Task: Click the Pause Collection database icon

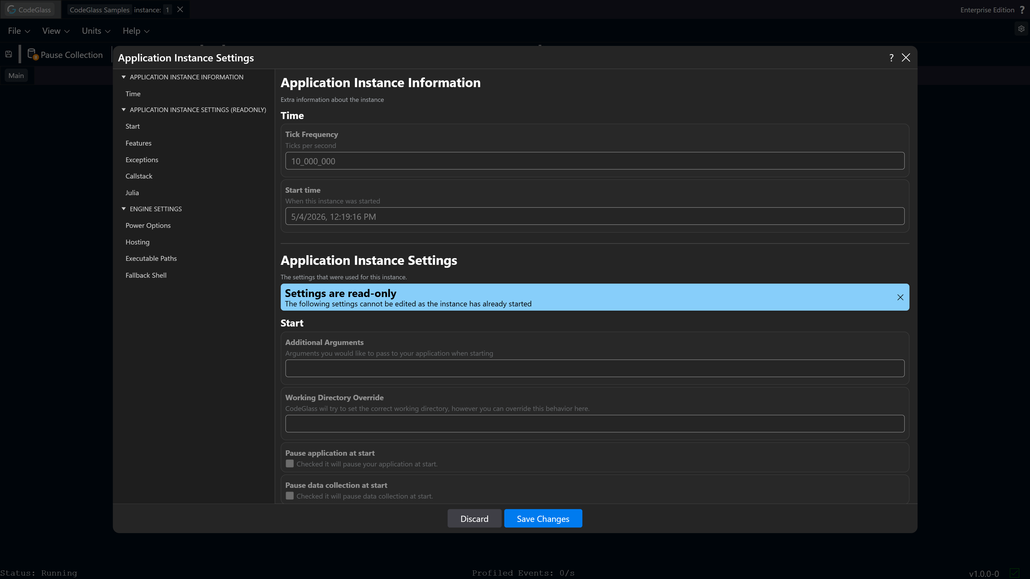Action: (32, 54)
